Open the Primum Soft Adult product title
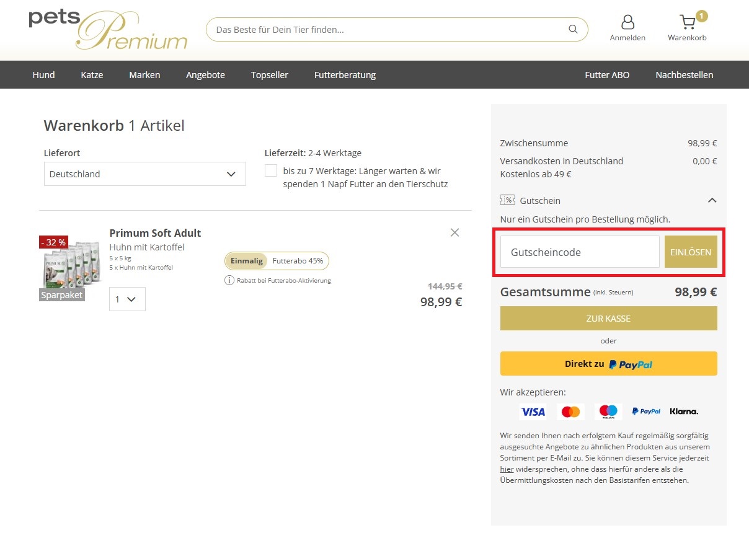 155,233
